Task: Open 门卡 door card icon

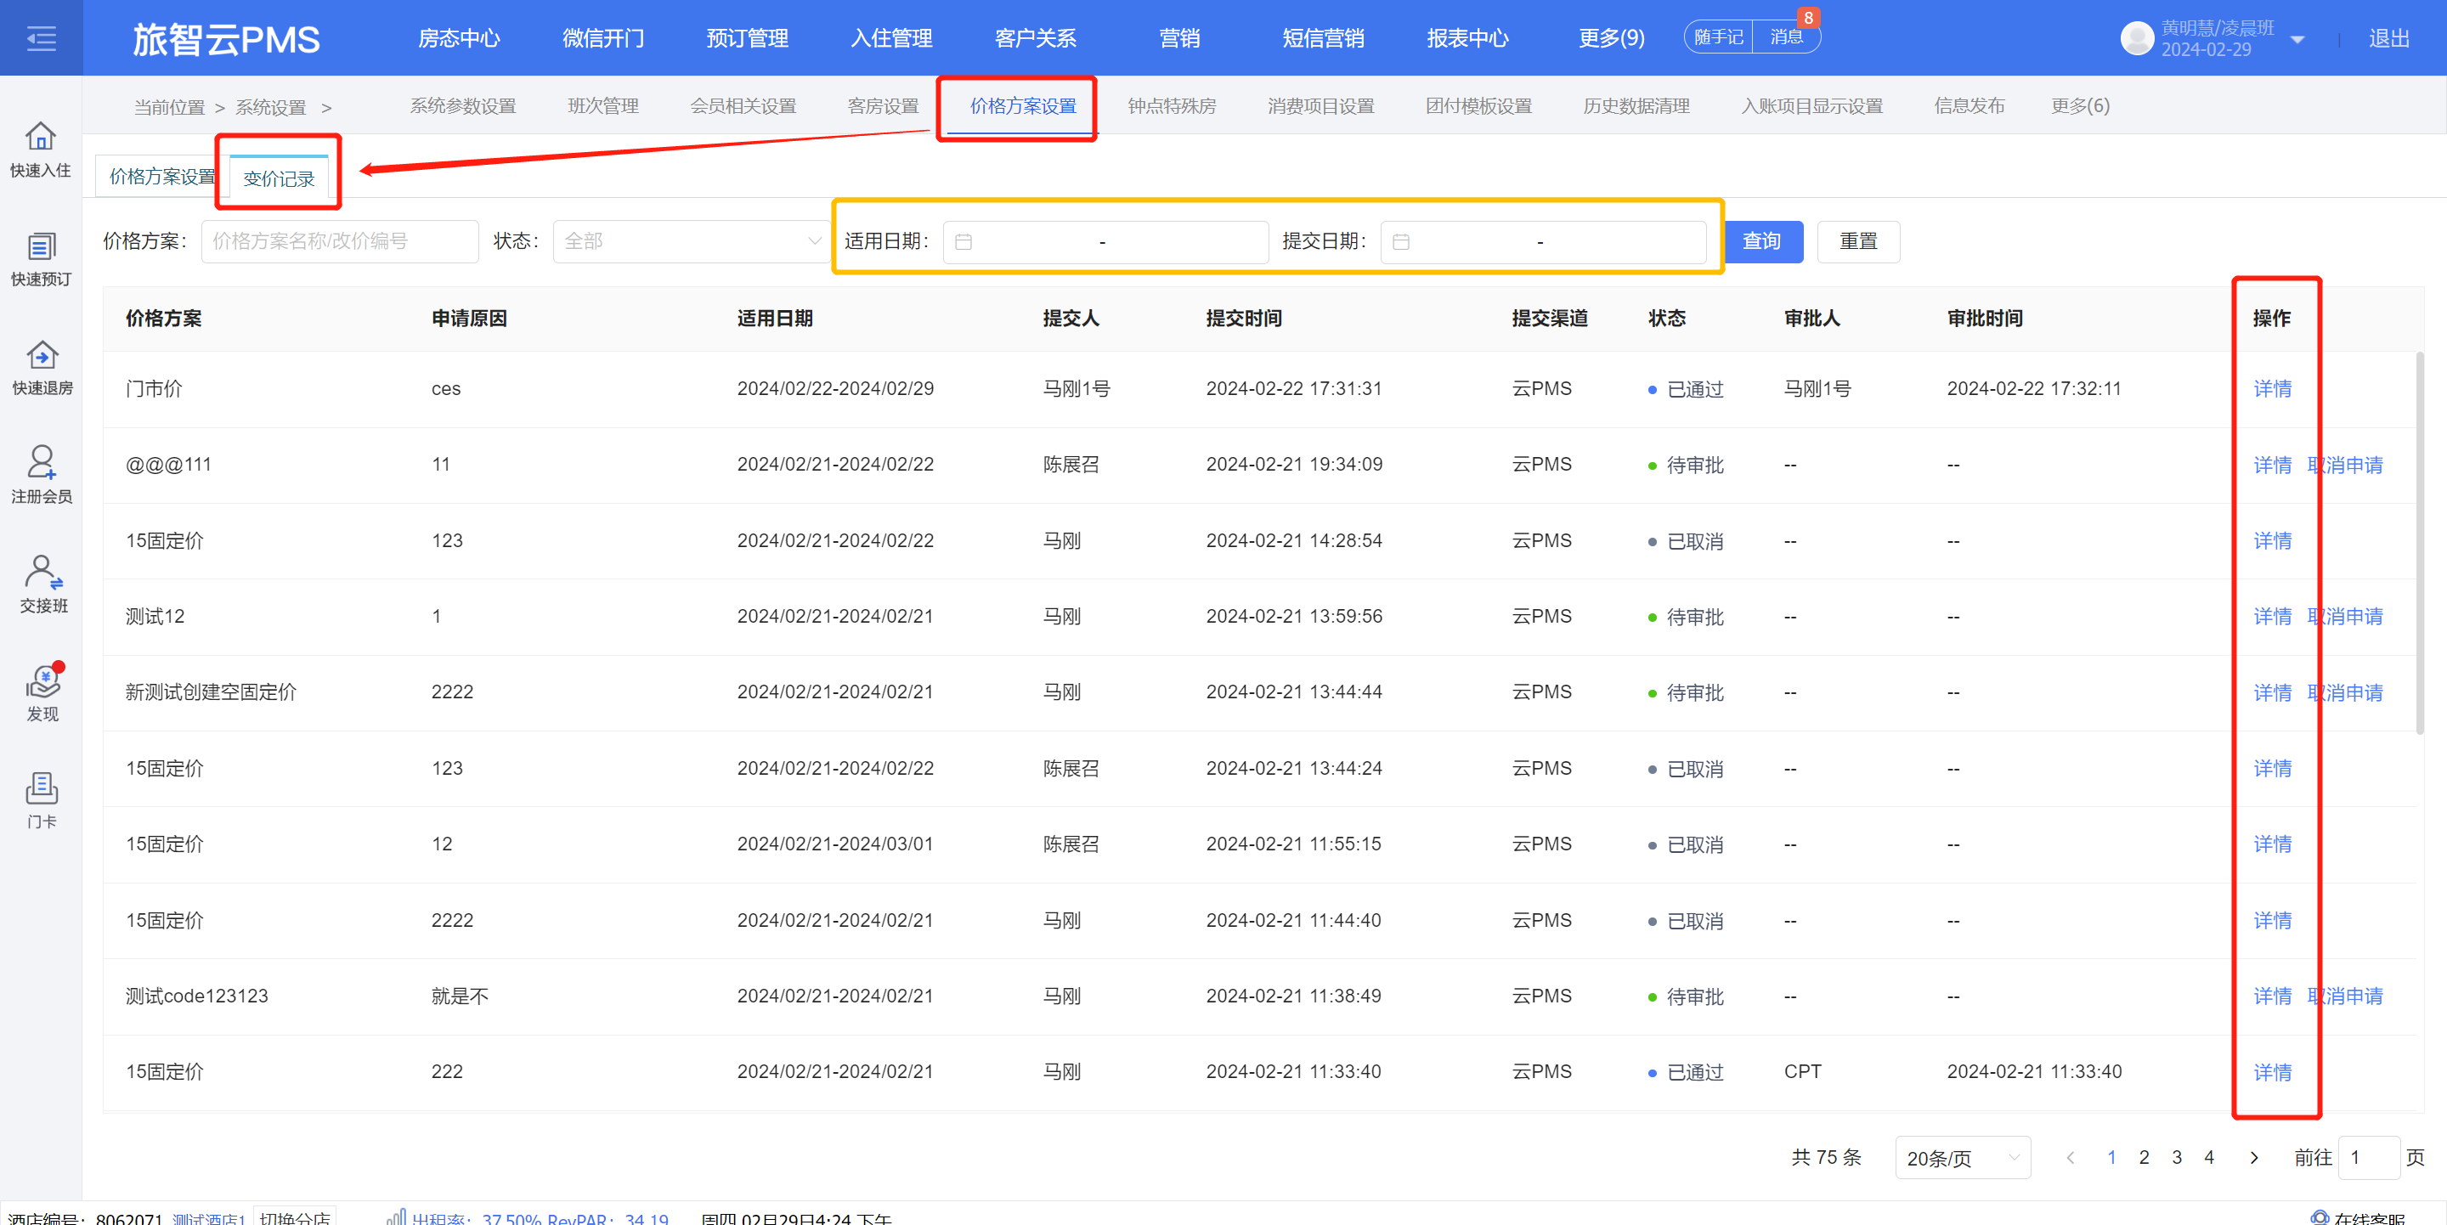Action: coord(42,789)
